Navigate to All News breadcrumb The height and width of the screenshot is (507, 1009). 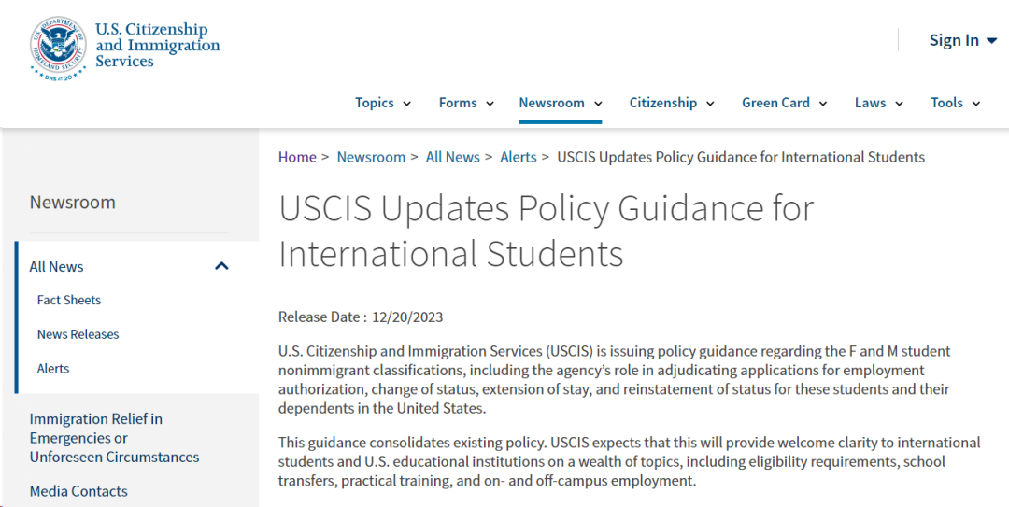coord(453,157)
